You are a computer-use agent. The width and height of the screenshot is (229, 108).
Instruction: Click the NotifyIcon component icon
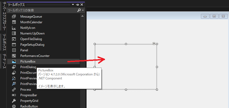pyautogui.click(x=14, y=28)
